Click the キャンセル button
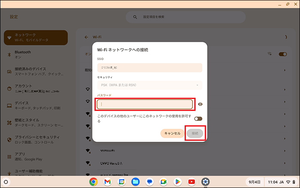Viewport: 300px width, 188px height. [172, 133]
